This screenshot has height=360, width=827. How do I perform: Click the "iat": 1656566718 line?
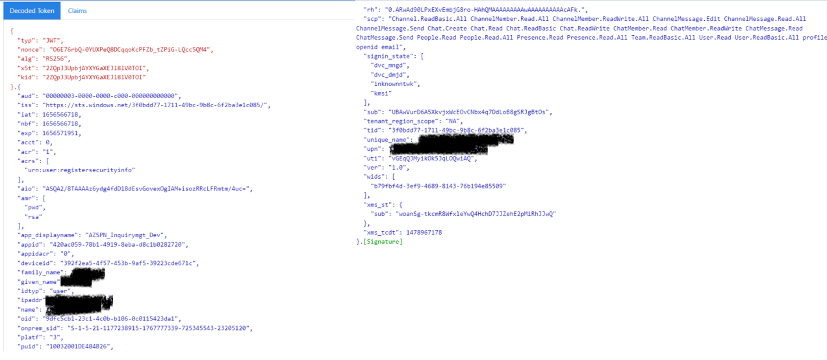click(49, 114)
